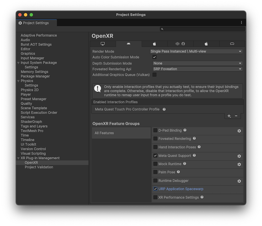Click the Mock Runtime gear icon

point(239,164)
